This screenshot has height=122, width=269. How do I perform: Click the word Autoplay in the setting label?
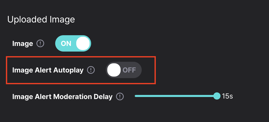(x=69, y=70)
